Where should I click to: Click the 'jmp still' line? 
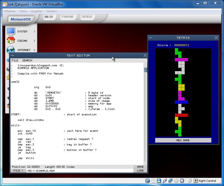(26, 158)
